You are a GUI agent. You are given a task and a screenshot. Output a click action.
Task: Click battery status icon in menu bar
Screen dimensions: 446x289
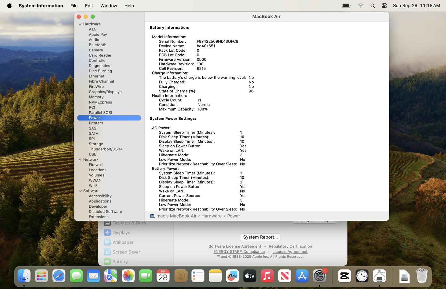coord(347,6)
